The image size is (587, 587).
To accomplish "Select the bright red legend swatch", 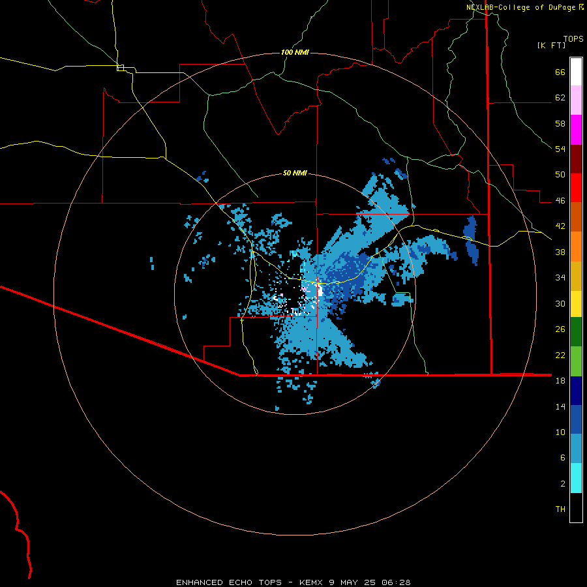I will click(576, 188).
